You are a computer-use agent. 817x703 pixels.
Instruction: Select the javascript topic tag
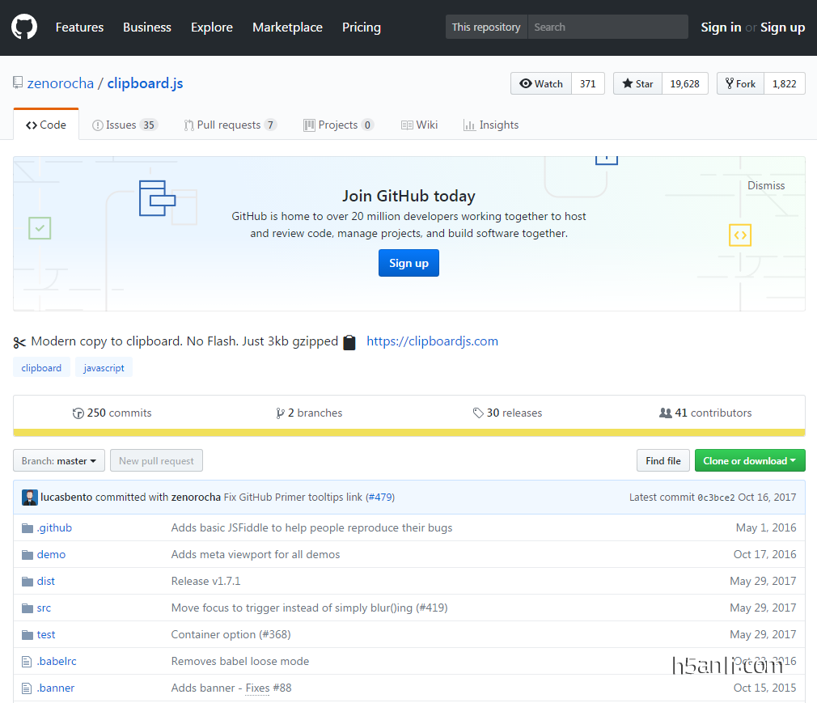(104, 368)
